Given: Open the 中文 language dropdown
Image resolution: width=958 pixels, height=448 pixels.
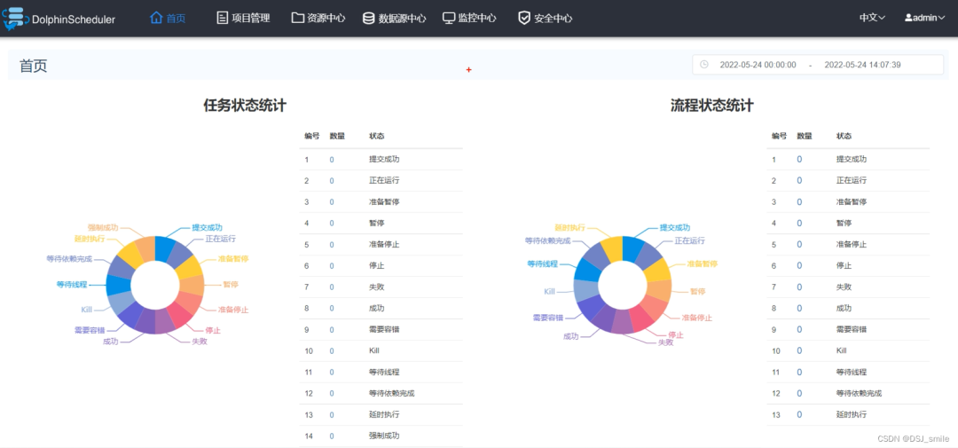Looking at the screenshot, I should pos(872,18).
